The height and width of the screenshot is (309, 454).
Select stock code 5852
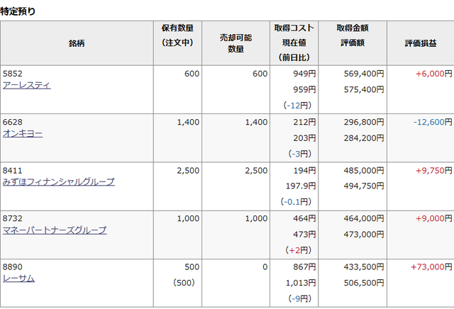[13, 74]
